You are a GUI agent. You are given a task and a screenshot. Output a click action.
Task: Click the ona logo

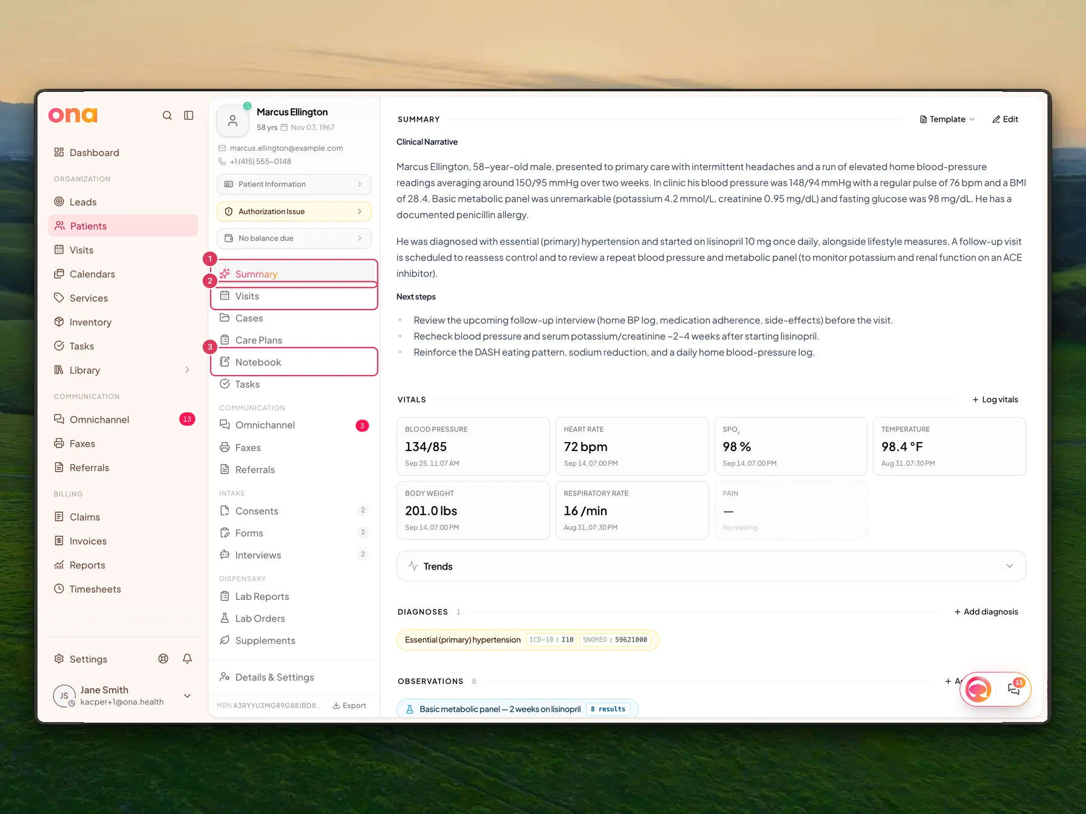pyautogui.click(x=73, y=115)
